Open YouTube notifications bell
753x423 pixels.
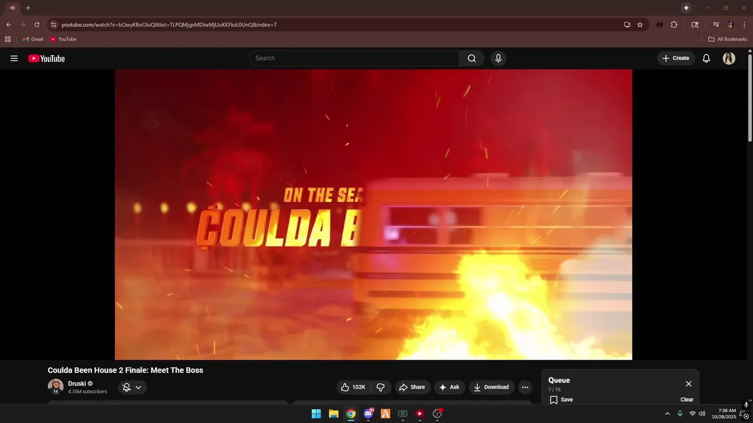pyautogui.click(x=706, y=58)
